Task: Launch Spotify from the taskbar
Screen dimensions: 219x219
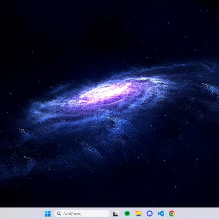Action: click(127, 214)
